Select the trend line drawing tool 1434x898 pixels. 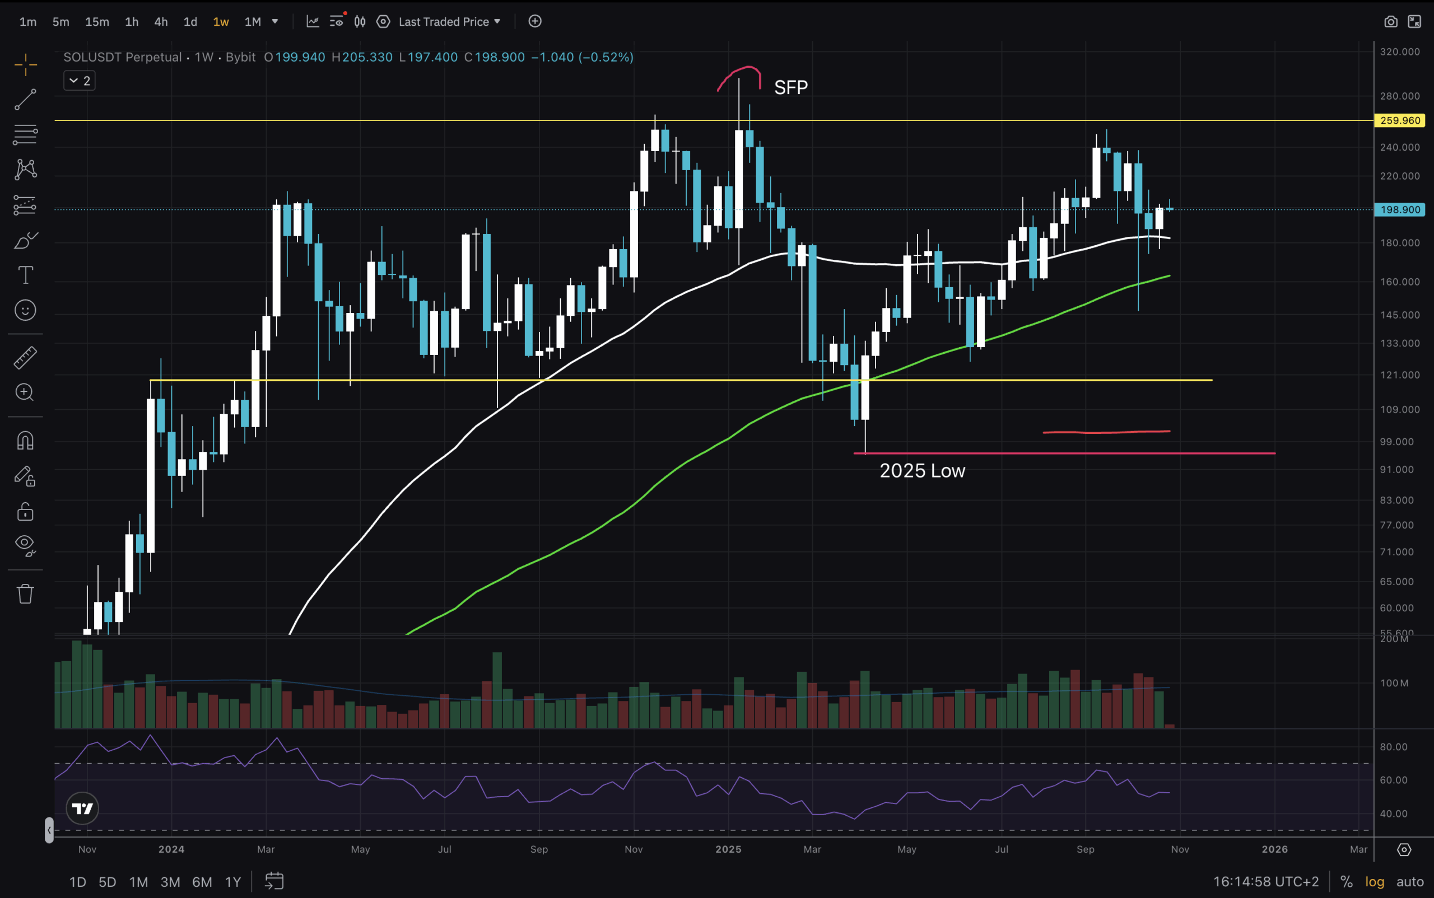pos(25,99)
